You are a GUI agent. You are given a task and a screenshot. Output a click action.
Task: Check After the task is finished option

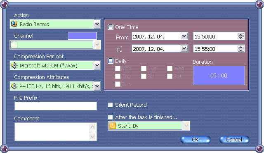coord(110,117)
